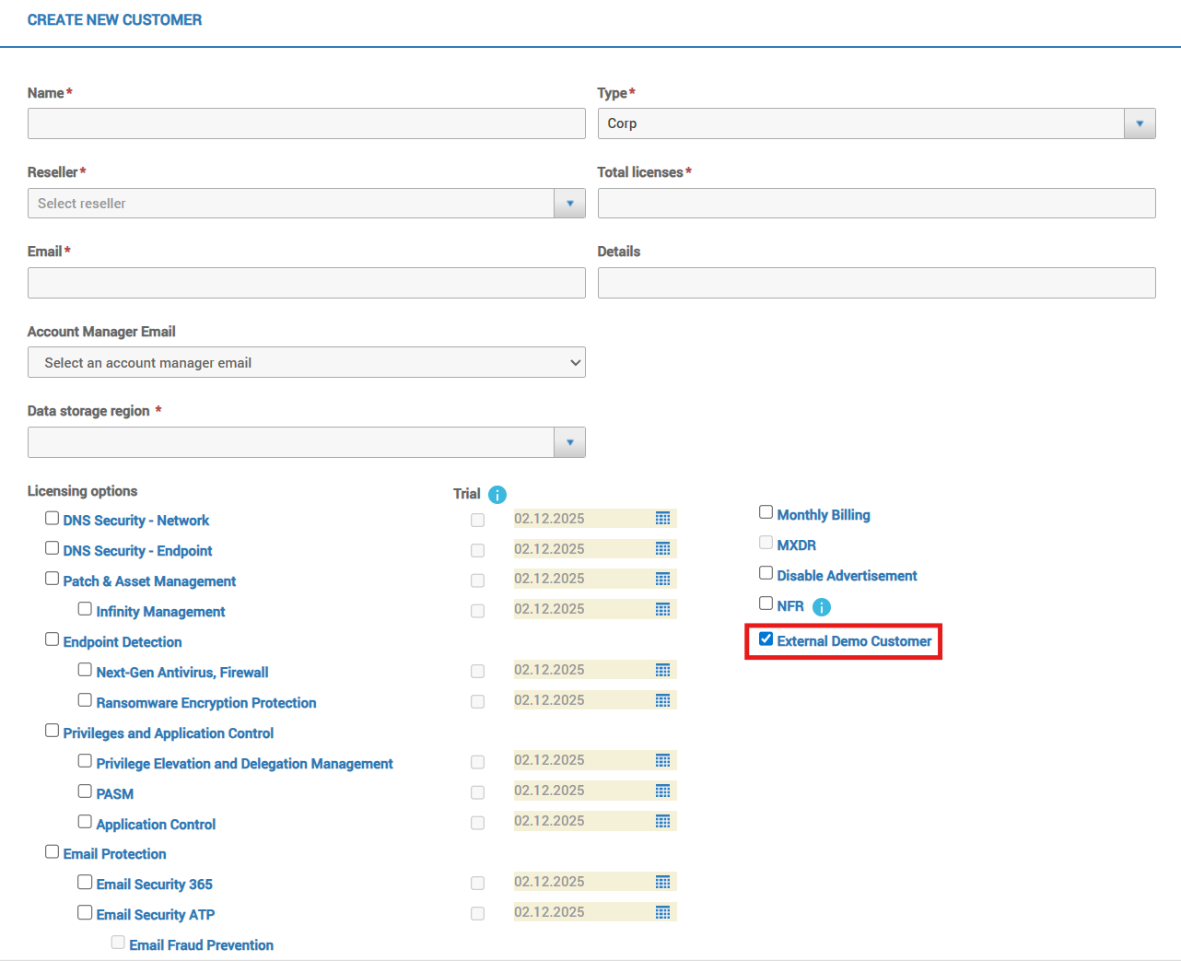Open calendar for DNS Security - Network trial date
The width and height of the screenshot is (1181, 961).
coord(662,519)
